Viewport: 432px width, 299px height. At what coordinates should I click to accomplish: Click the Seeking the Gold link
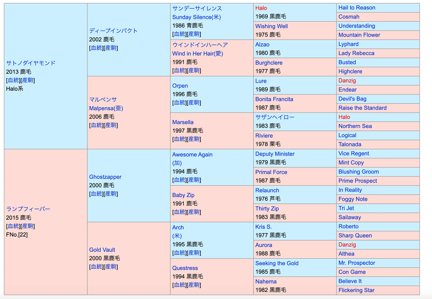point(276,263)
